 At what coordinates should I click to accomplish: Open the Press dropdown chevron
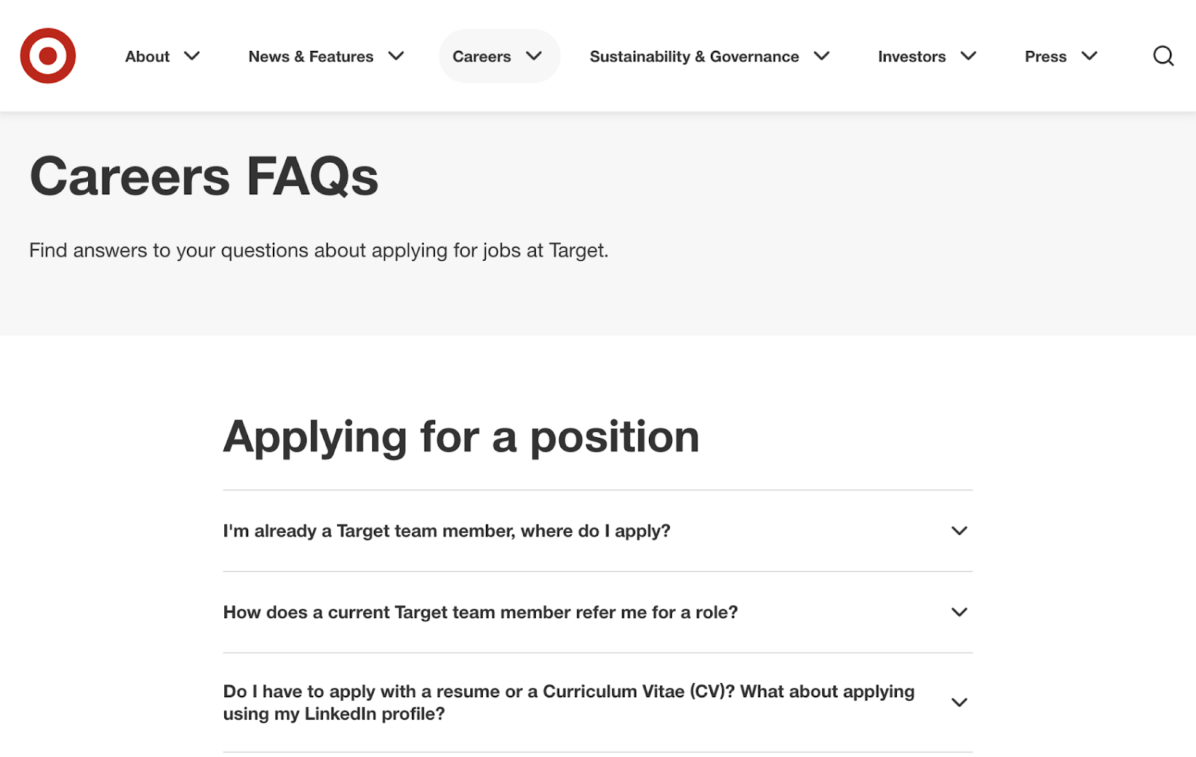coord(1090,56)
